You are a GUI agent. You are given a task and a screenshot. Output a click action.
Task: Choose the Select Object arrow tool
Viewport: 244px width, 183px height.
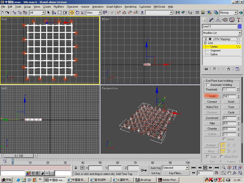(x=48, y=13)
